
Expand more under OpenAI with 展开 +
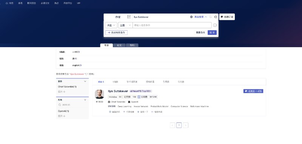pyautogui.click(x=62, y=116)
